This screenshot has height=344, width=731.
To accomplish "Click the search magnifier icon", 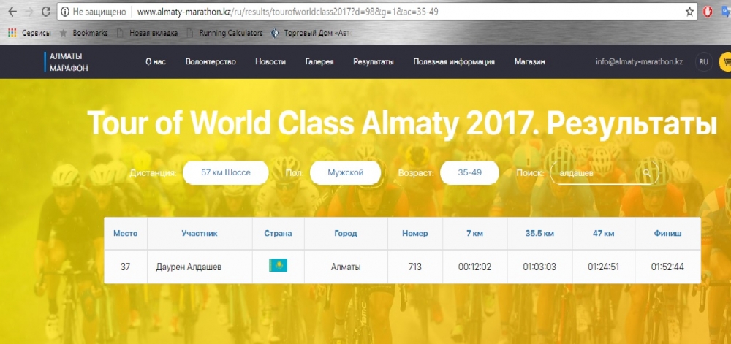I will coord(646,173).
